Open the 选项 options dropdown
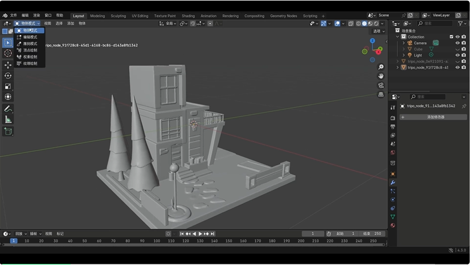Screen dimensions: 472x265 [x=379, y=31]
